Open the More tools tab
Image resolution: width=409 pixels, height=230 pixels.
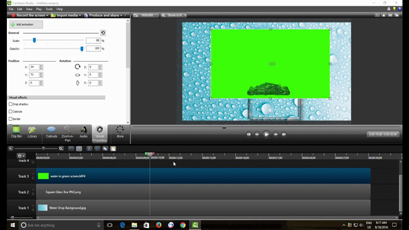[120, 132]
